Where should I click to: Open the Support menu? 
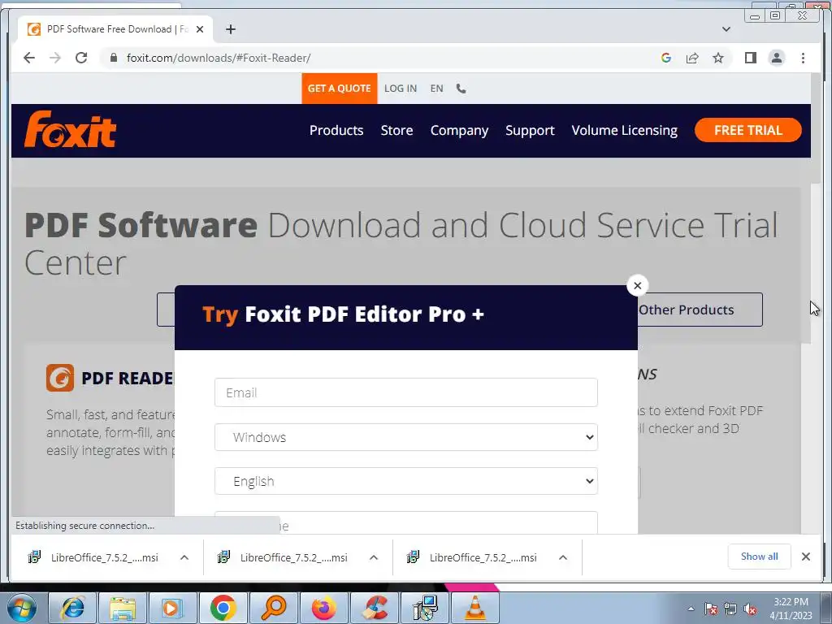pyautogui.click(x=530, y=131)
